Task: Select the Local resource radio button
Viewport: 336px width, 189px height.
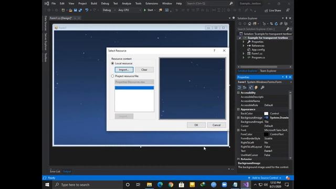Action: pyautogui.click(x=112, y=64)
